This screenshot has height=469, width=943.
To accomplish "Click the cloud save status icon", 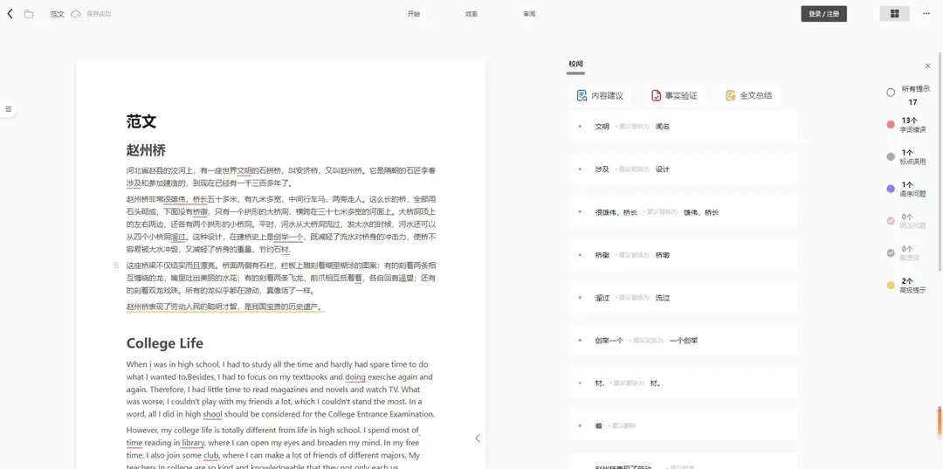I will click(x=76, y=14).
